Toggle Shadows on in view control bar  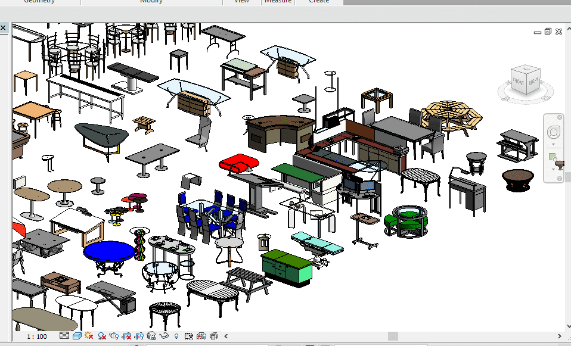[x=101, y=336]
